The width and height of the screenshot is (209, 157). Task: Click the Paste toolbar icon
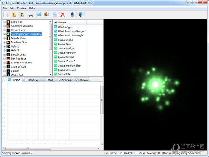click(47, 14)
